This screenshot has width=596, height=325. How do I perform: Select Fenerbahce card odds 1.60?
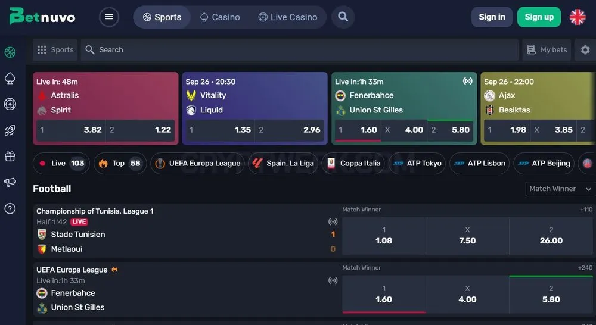(358, 130)
